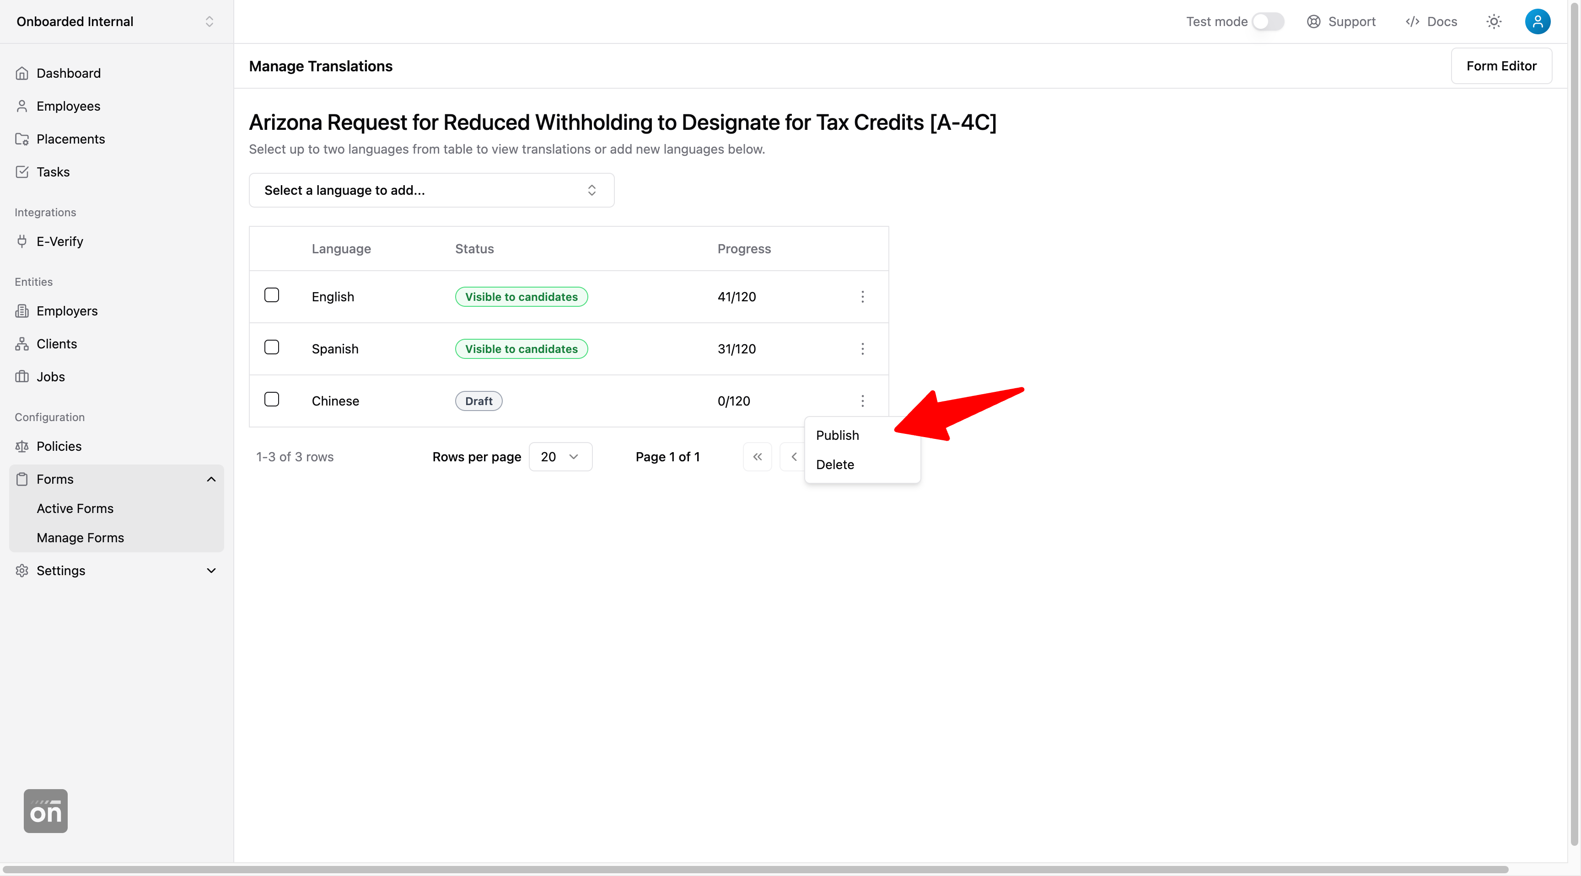Check the English row checkbox
1581x876 pixels.
point(272,295)
